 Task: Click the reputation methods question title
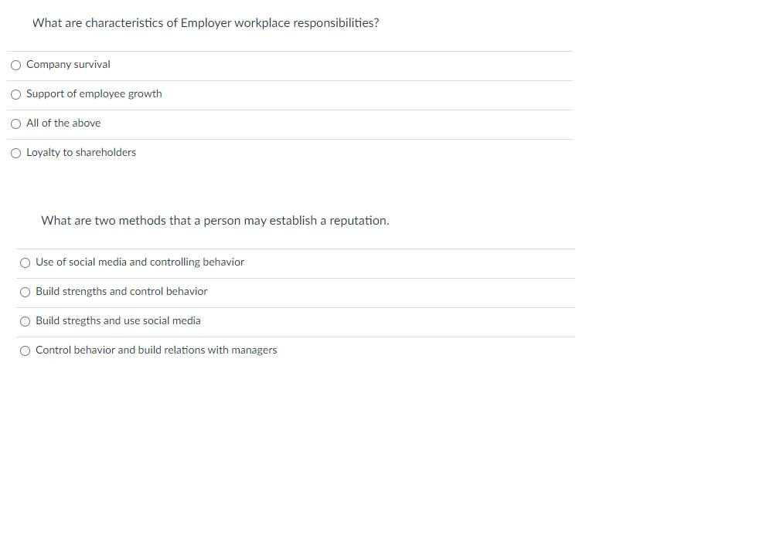click(x=215, y=221)
